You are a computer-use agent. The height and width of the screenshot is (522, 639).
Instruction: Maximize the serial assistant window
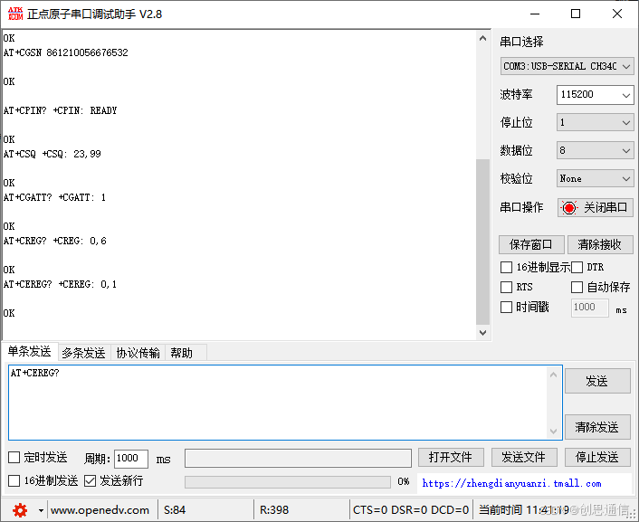(576, 14)
